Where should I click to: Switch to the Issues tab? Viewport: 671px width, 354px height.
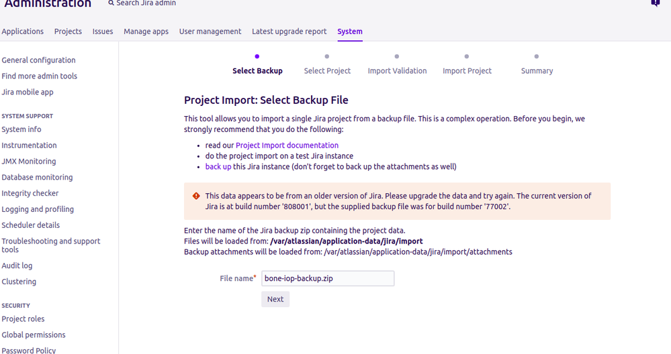click(103, 32)
